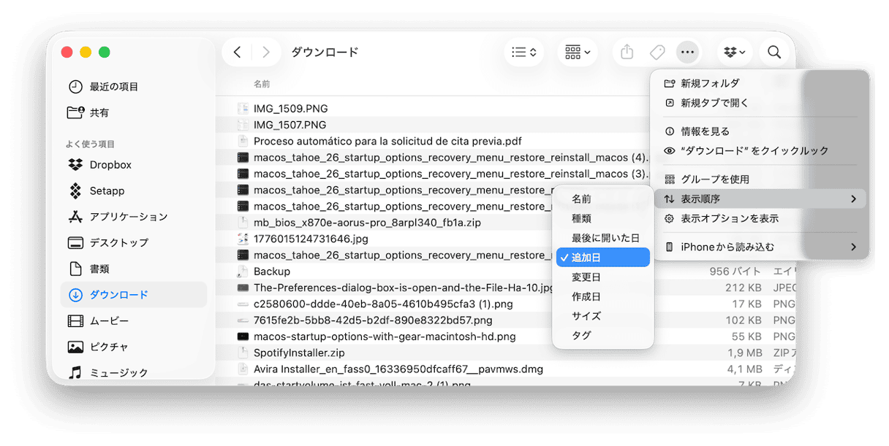Choose 新規タブで開く menu item
The image size is (889, 446).
tap(760, 103)
